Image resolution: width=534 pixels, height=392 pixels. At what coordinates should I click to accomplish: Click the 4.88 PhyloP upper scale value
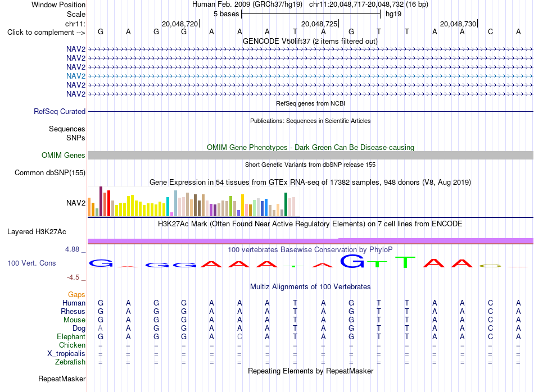click(x=72, y=249)
